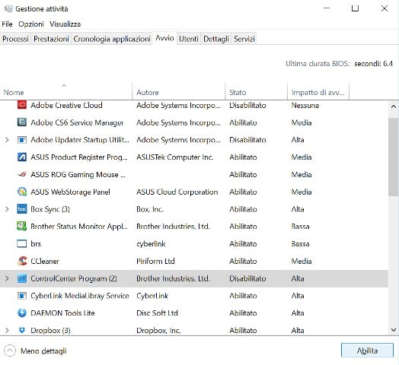The image size is (399, 365).
Task: Sort by Impatto di avvio column header
Action: tap(318, 92)
